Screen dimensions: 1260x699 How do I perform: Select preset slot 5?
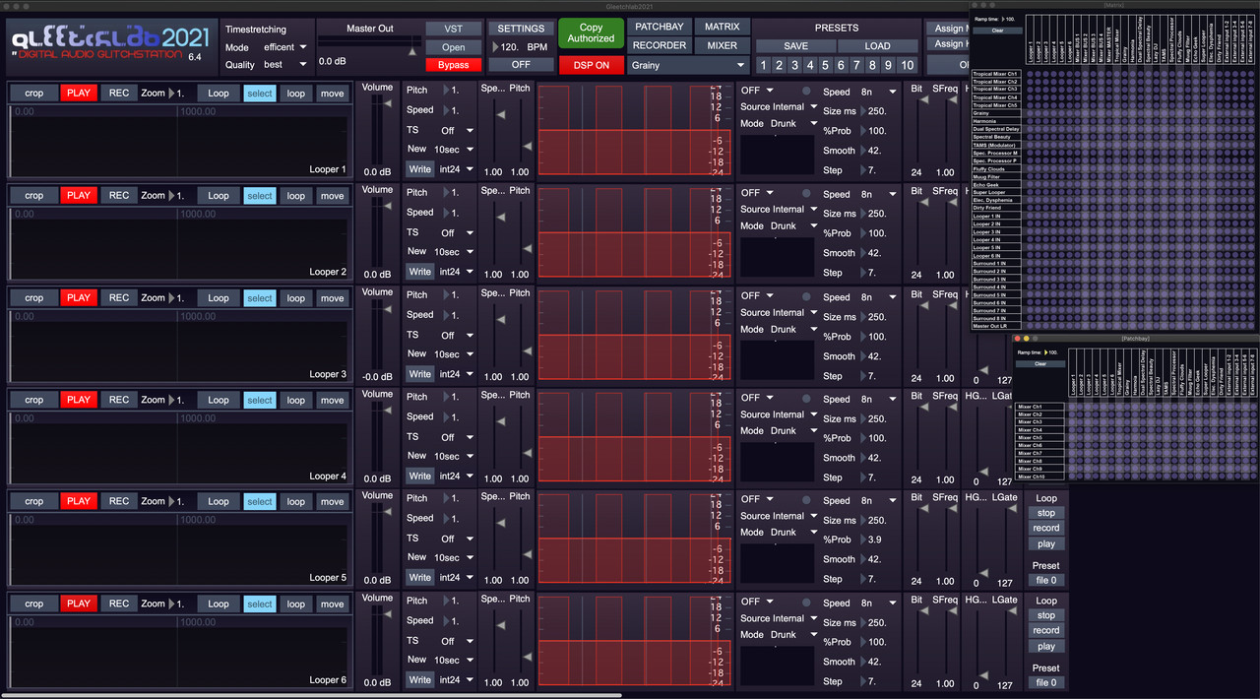tap(825, 65)
